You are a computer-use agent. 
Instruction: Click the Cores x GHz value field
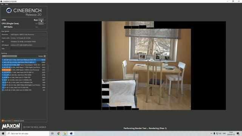[28, 38]
